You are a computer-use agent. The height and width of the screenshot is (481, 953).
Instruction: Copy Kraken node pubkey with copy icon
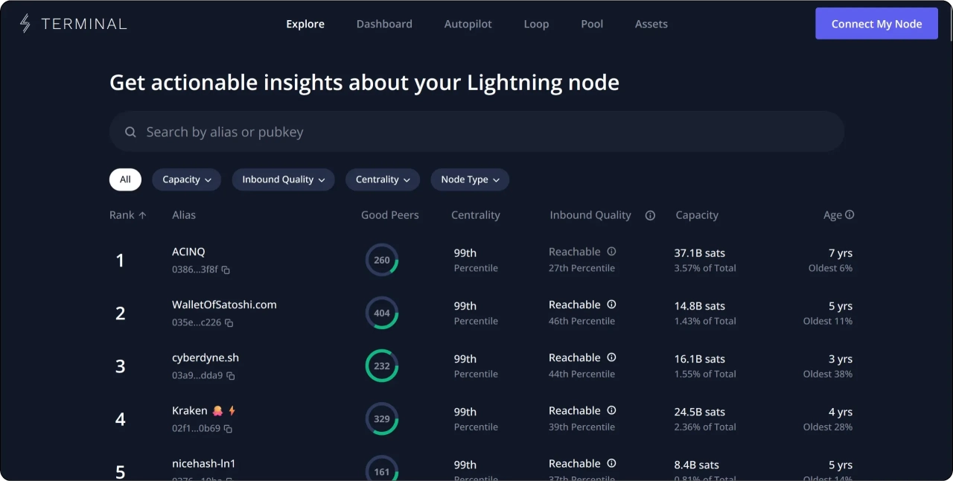click(228, 429)
